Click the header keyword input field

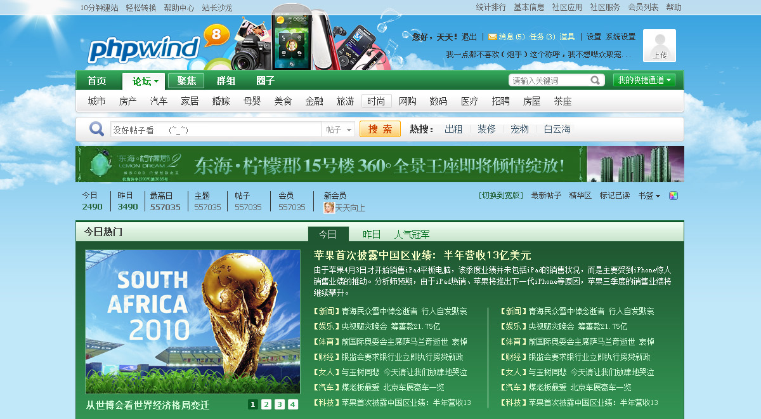pyautogui.click(x=549, y=80)
